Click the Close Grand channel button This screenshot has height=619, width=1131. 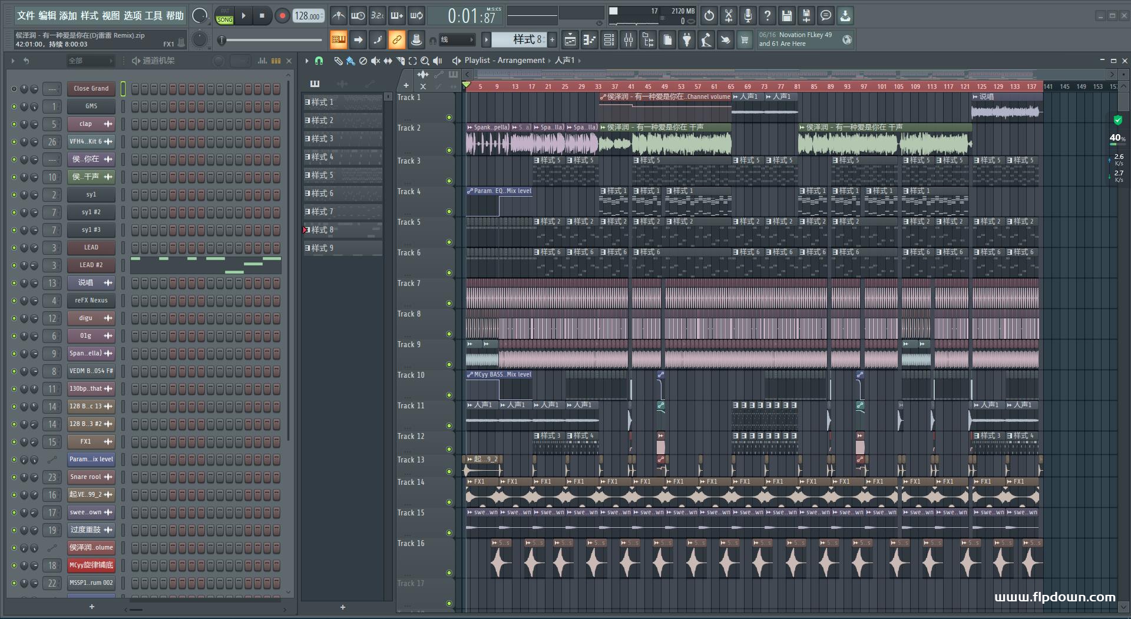coord(91,89)
